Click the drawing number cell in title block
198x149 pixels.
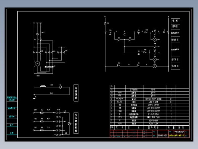point(163,136)
